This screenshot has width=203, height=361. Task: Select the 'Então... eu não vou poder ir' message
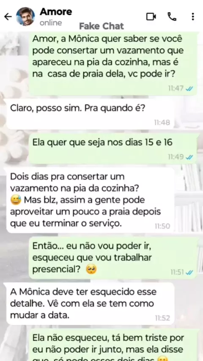[x=113, y=258]
